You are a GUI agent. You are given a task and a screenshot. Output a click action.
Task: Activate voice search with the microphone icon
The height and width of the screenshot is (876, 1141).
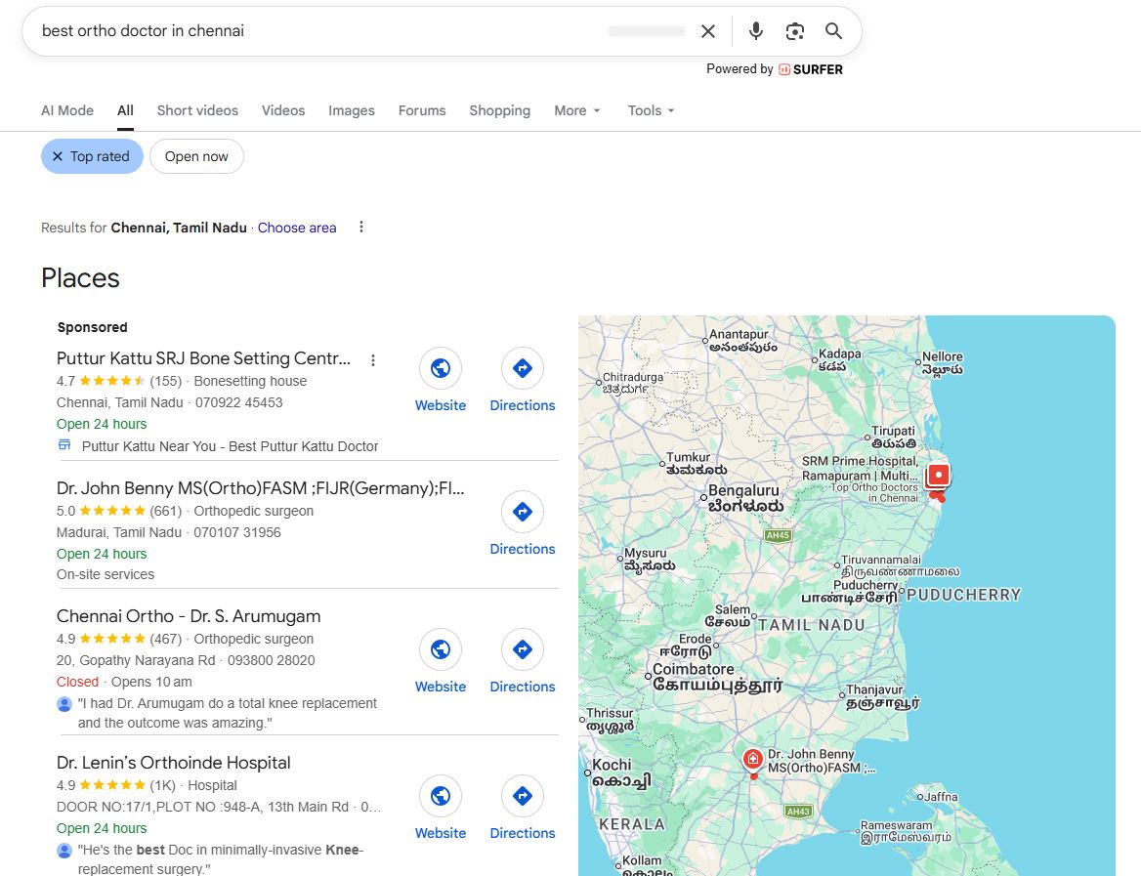(x=755, y=30)
